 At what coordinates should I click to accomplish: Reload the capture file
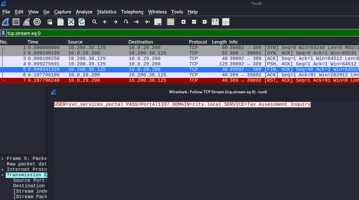pyautogui.click(x=82, y=22)
